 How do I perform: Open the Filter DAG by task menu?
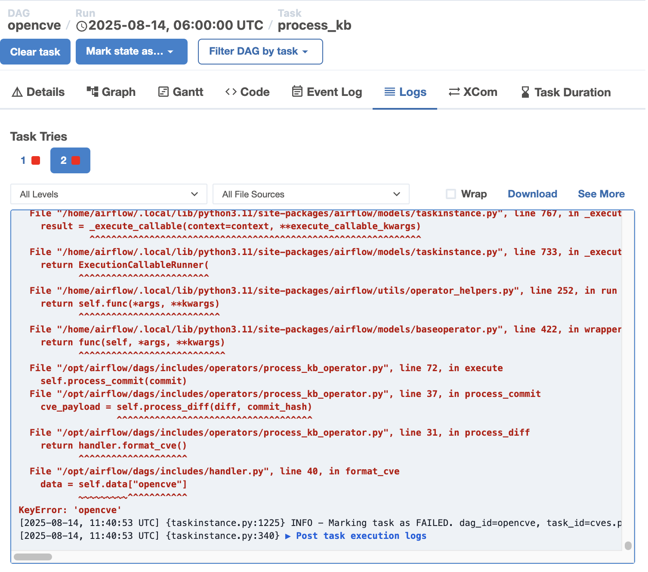coord(260,52)
